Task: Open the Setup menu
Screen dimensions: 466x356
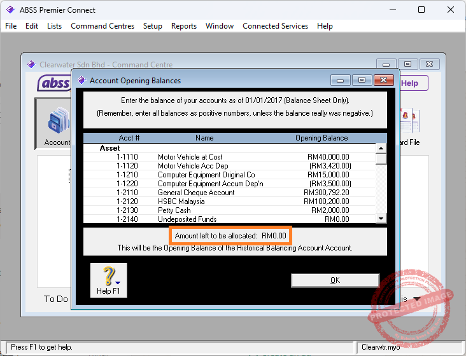Action: 152,26
